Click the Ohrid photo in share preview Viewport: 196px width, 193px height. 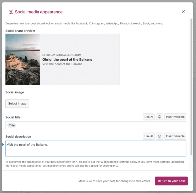coord(23,59)
